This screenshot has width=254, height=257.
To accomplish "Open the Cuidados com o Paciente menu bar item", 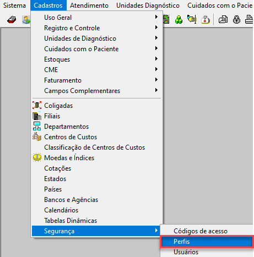I will (x=220, y=6).
